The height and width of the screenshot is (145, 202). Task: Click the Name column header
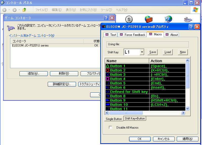(x=127, y=61)
